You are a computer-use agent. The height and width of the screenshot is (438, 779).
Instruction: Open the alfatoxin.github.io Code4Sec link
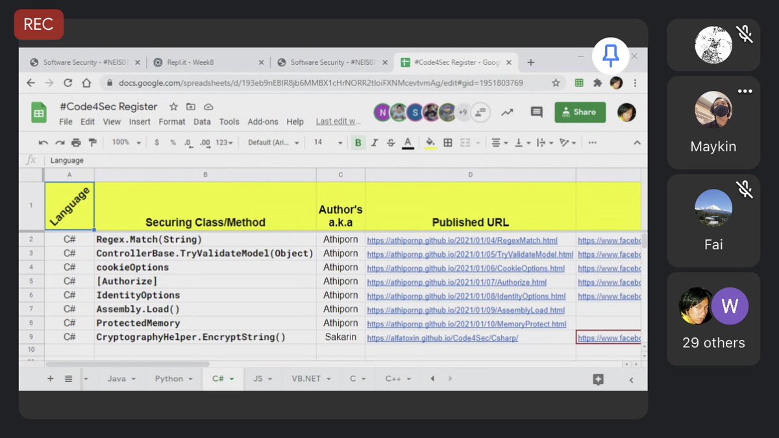pyautogui.click(x=442, y=338)
